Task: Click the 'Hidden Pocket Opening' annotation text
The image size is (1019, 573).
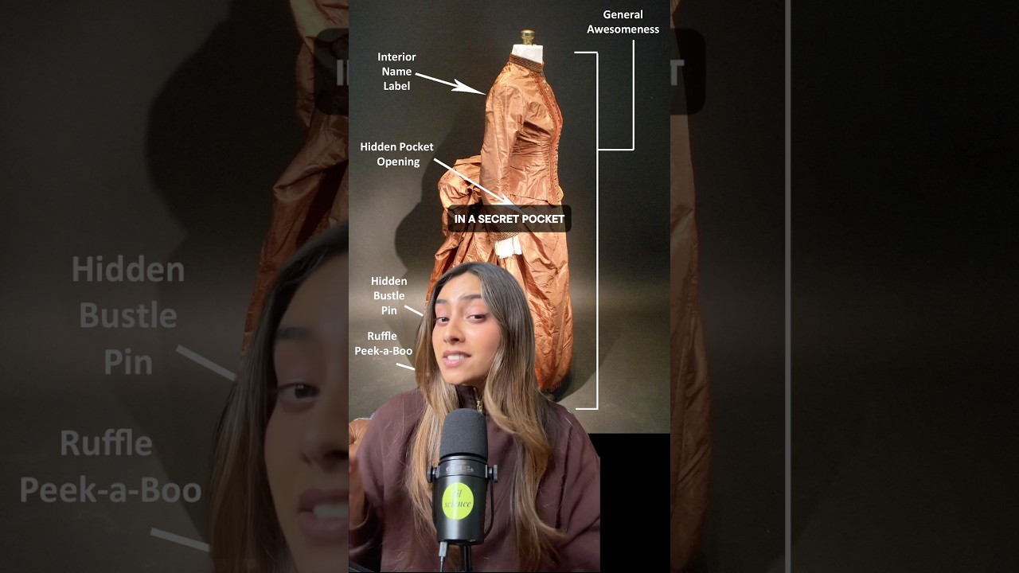Action: 396,154
